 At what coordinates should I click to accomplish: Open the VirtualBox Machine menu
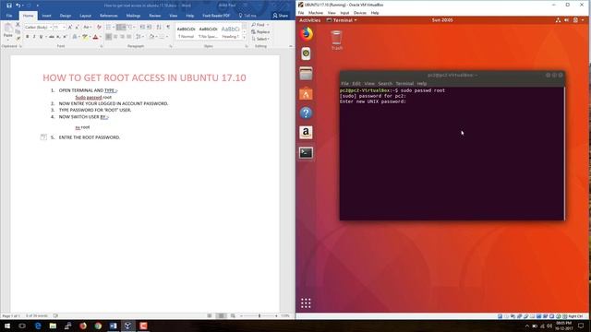(x=316, y=13)
